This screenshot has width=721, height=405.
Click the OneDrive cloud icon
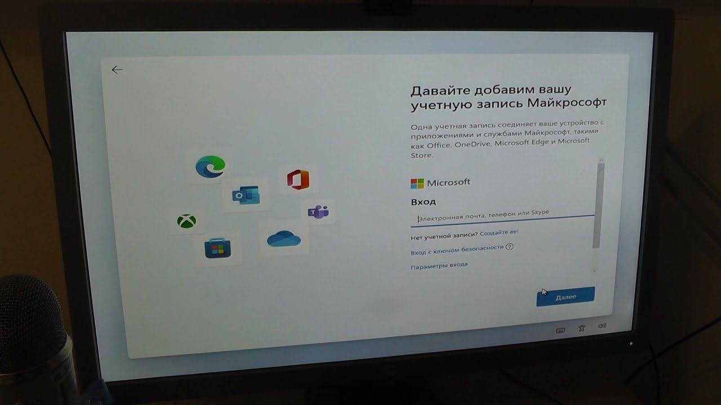(x=283, y=238)
